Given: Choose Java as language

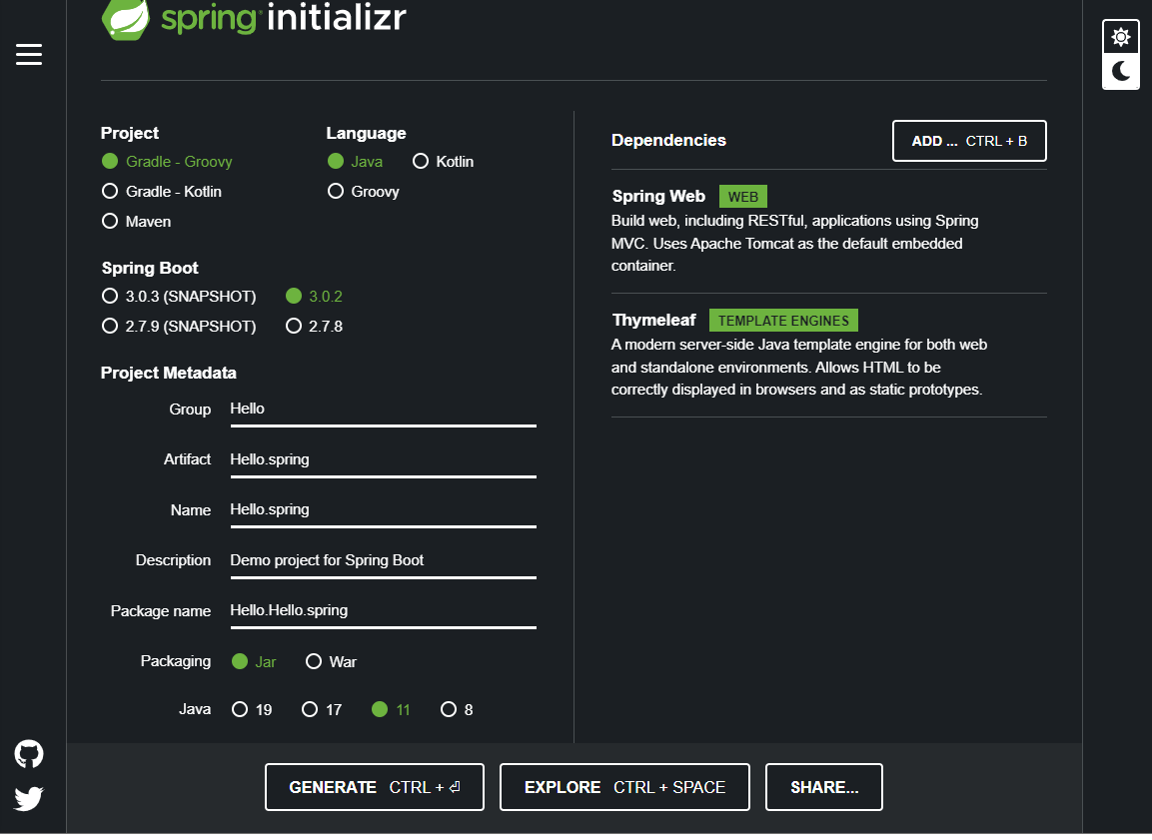Looking at the screenshot, I should pyautogui.click(x=355, y=162).
